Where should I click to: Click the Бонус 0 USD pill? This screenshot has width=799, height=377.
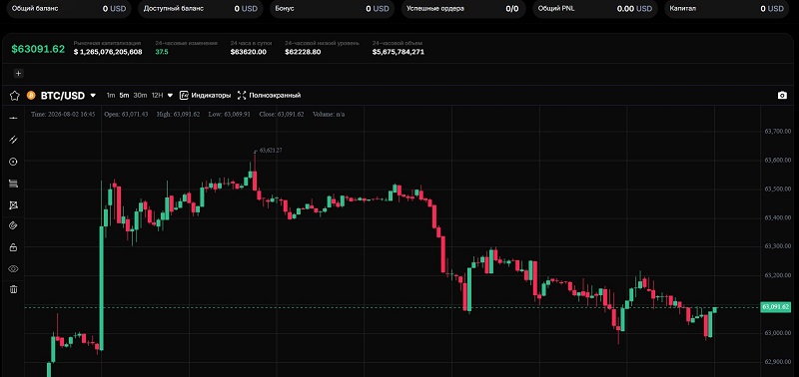pyautogui.click(x=332, y=9)
